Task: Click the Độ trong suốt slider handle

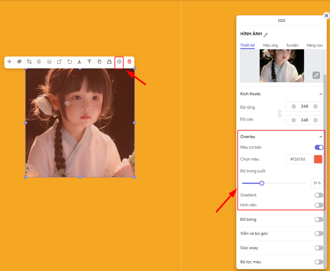Action: coord(262,183)
